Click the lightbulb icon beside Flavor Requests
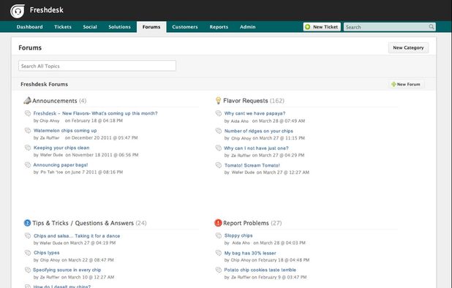452x288 pixels. click(218, 101)
